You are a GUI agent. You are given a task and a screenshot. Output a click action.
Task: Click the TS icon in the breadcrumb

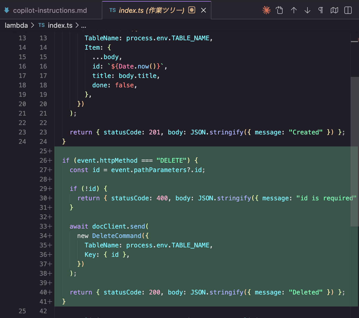[x=41, y=25]
